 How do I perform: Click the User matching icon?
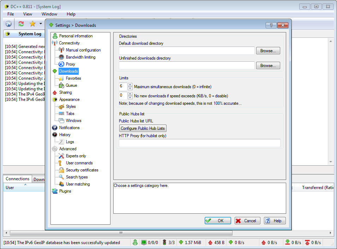(61, 184)
